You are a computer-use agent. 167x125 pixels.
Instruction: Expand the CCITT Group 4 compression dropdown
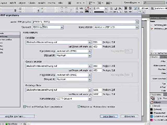89,99
